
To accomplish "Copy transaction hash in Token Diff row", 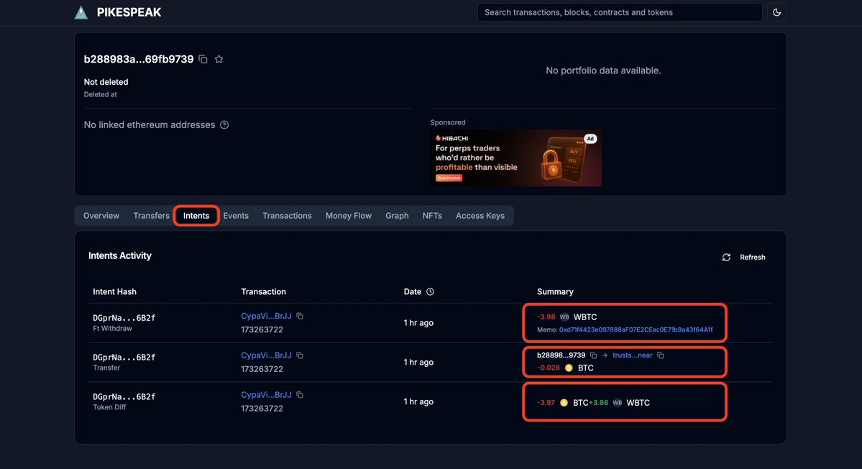I will tap(300, 395).
